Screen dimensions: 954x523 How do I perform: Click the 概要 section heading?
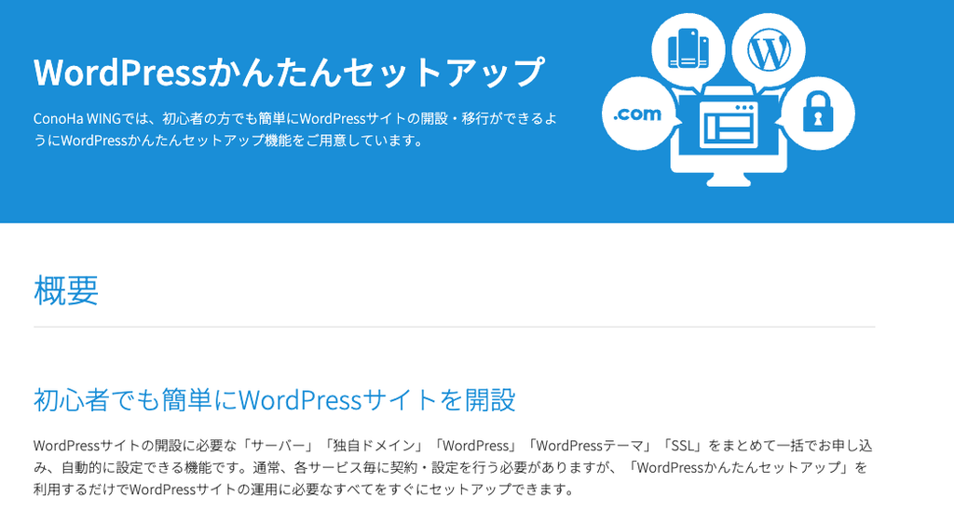[x=66, y=289]
